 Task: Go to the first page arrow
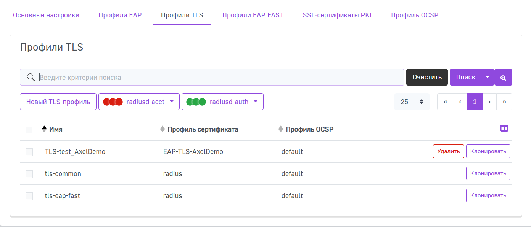tap(445, 102)
